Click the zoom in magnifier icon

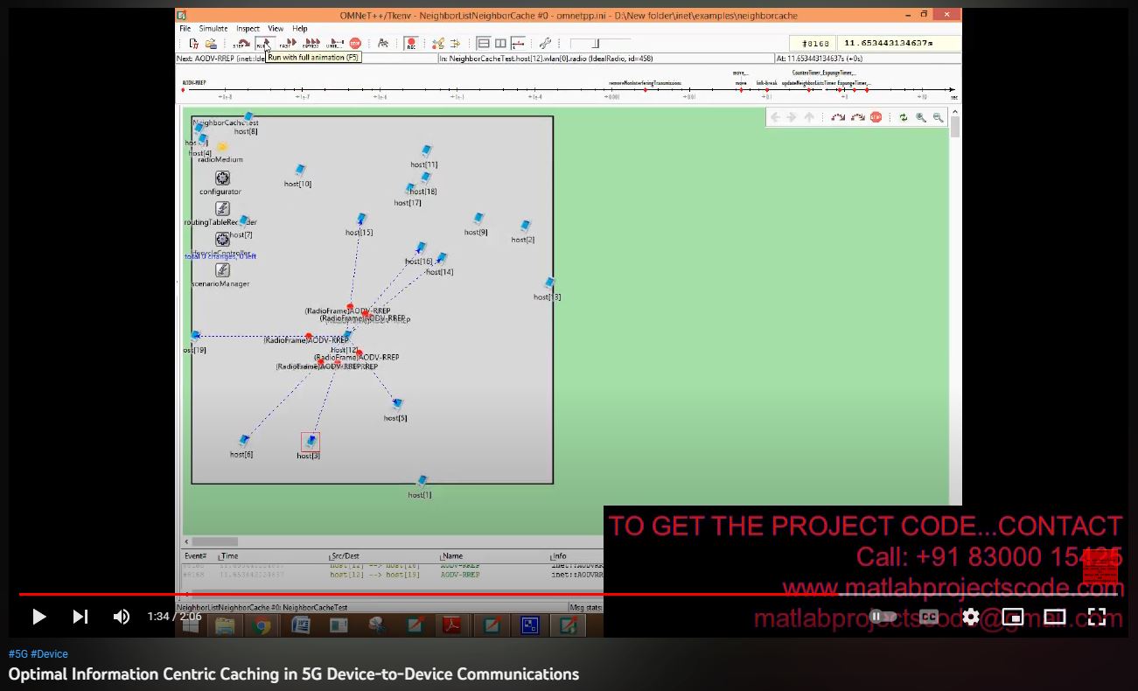point(921,117)
